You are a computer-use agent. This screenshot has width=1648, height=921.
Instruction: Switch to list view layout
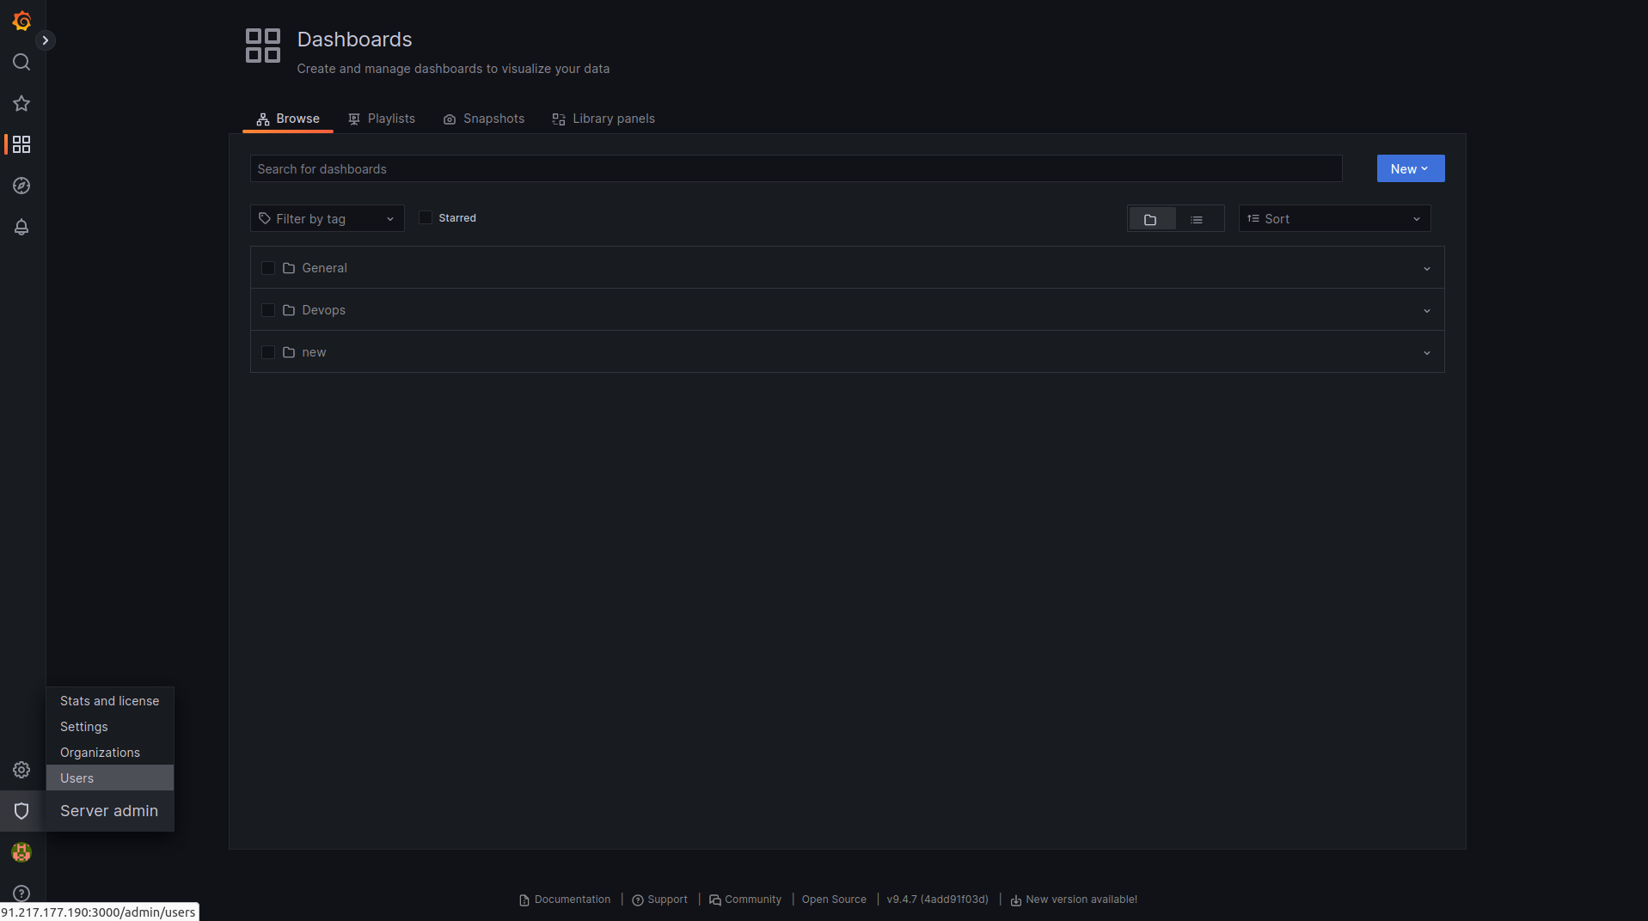[x=1198, y=219]
